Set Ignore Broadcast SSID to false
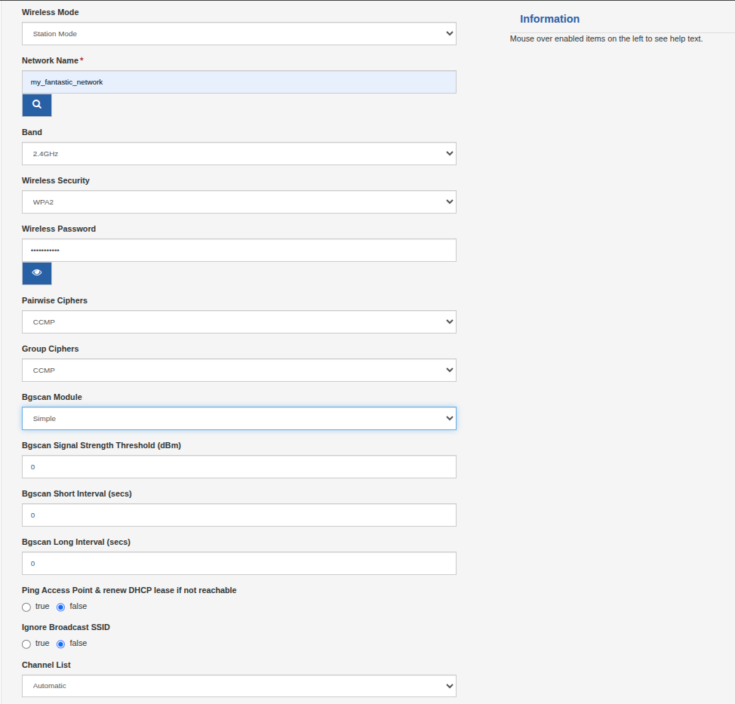The height and width of the screenshot is (704, 735). (61, 644)
